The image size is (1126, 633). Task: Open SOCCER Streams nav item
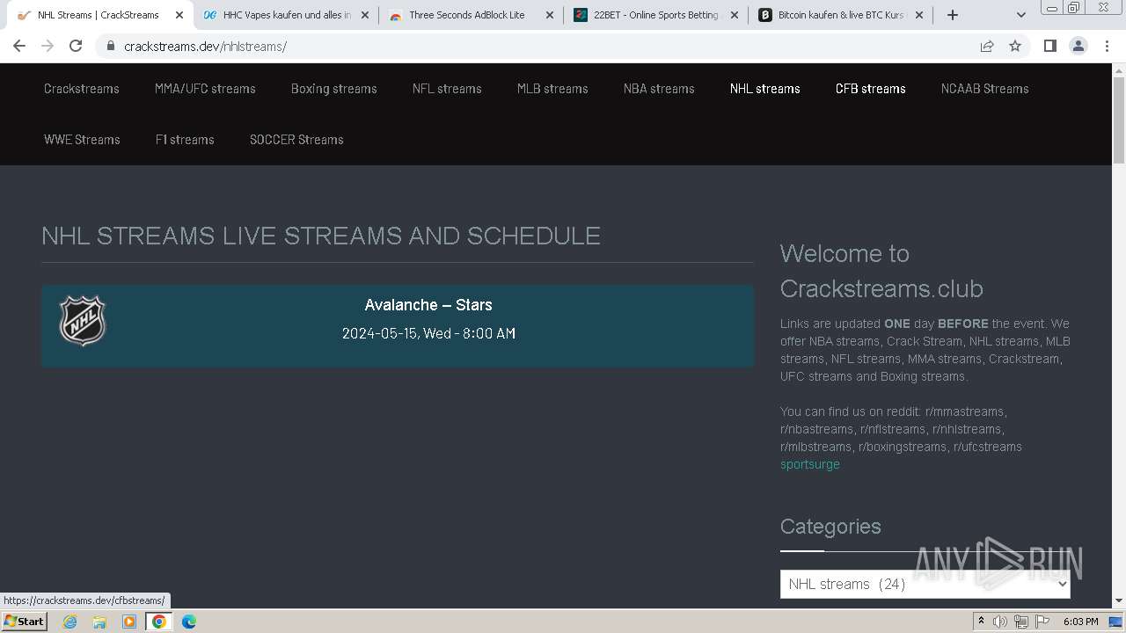point(296,140)
